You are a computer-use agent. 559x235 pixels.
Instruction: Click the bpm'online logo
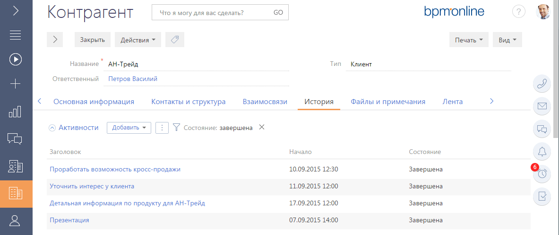click(454, 12)
